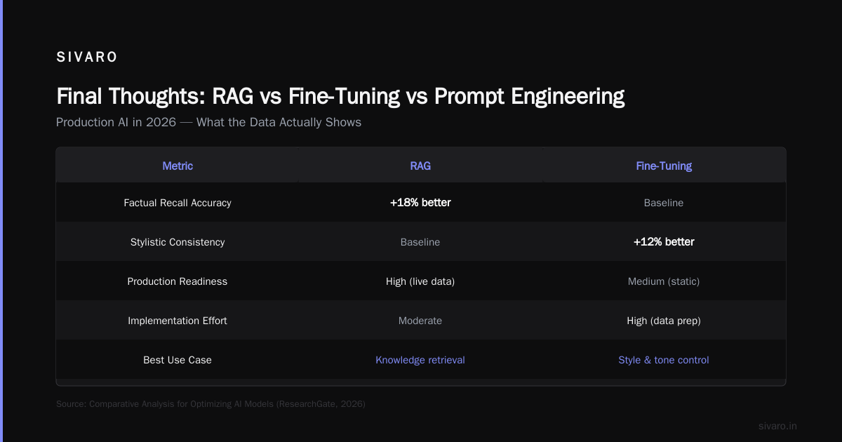The height and width of the screenshot is (442, 842).
Task: Select the Fine-Tuning column header
Action: [664, 166]
